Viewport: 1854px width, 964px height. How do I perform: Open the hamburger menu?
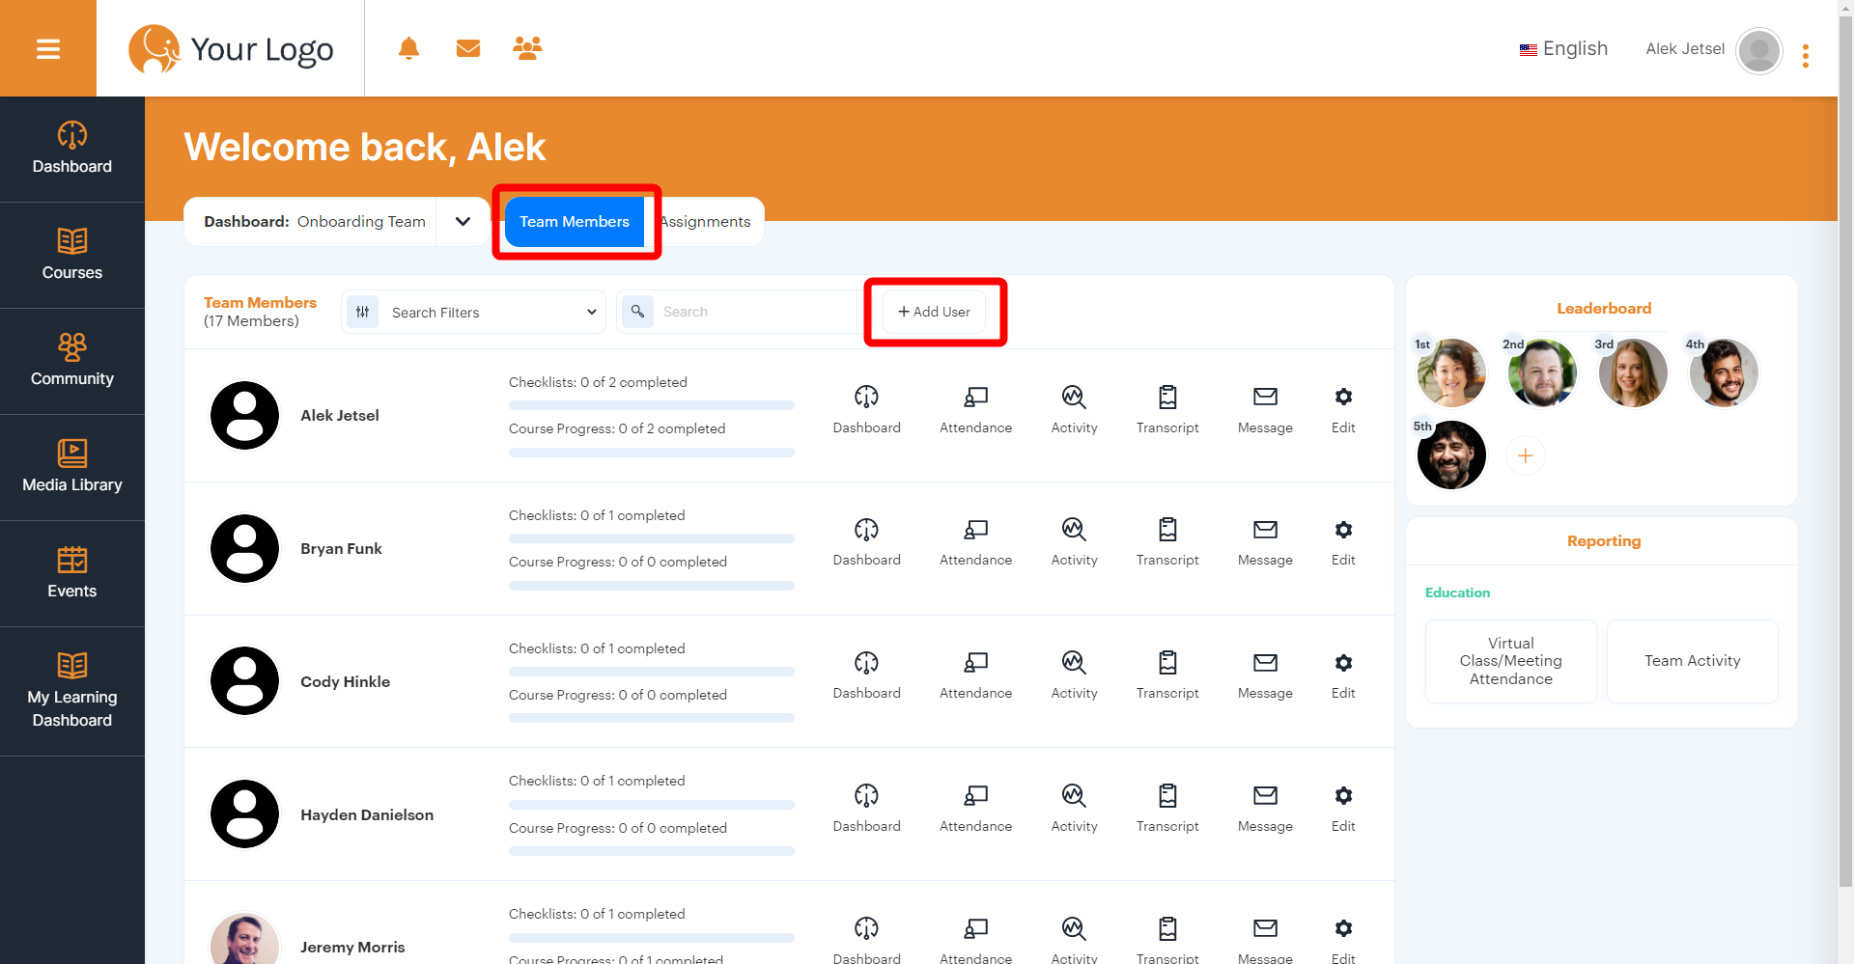tap(48, 48)
